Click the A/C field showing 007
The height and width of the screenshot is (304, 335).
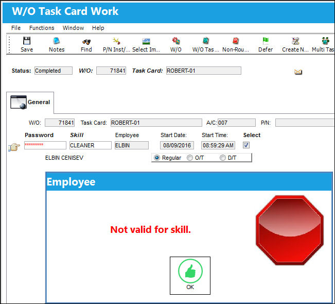tap(237, 123)
